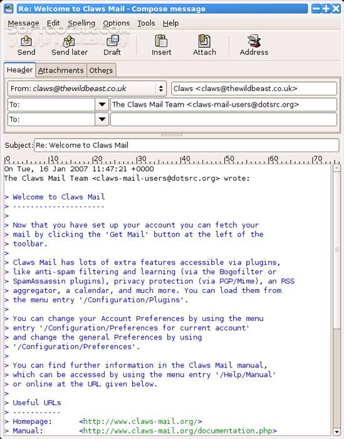Open the Options menu
Image resolution: width=344 pixels, height=439 pixels.
[116, 23]
